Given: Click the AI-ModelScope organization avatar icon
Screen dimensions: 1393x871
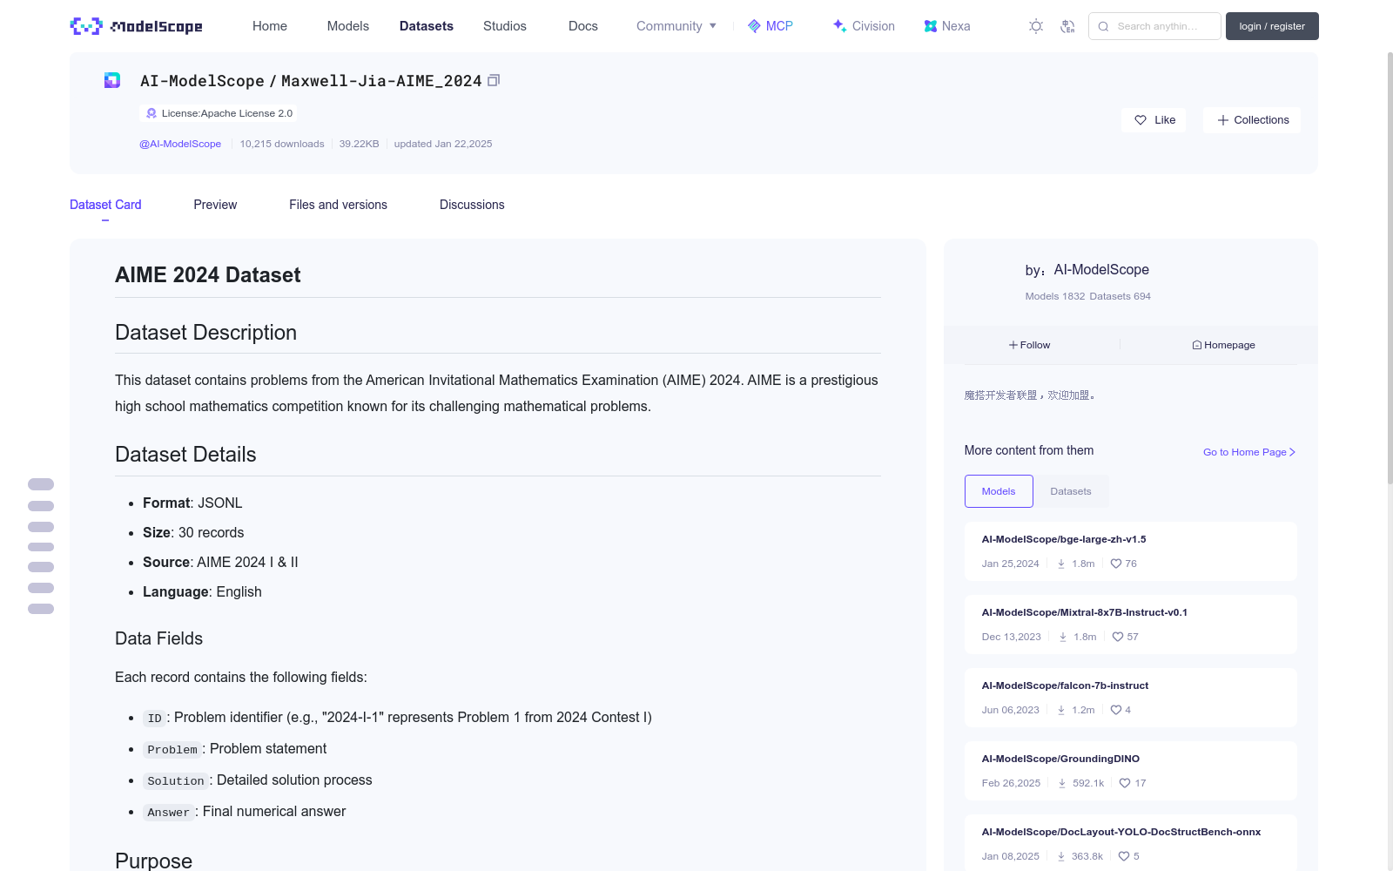Looking at the screenshot, I should [x=112, y=80].
